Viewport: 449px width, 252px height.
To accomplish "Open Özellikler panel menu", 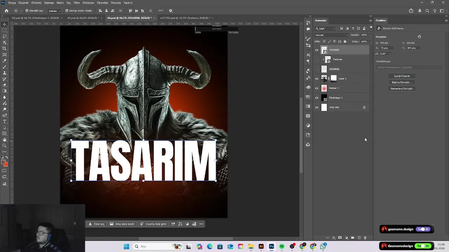I will (445, 20).
